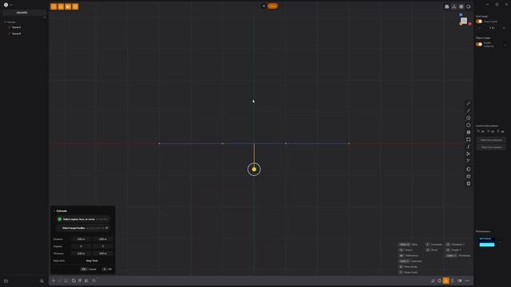511x287 pixels.
Task: Click the Select target bodies prompt
Action: click(x=83, y=228)
